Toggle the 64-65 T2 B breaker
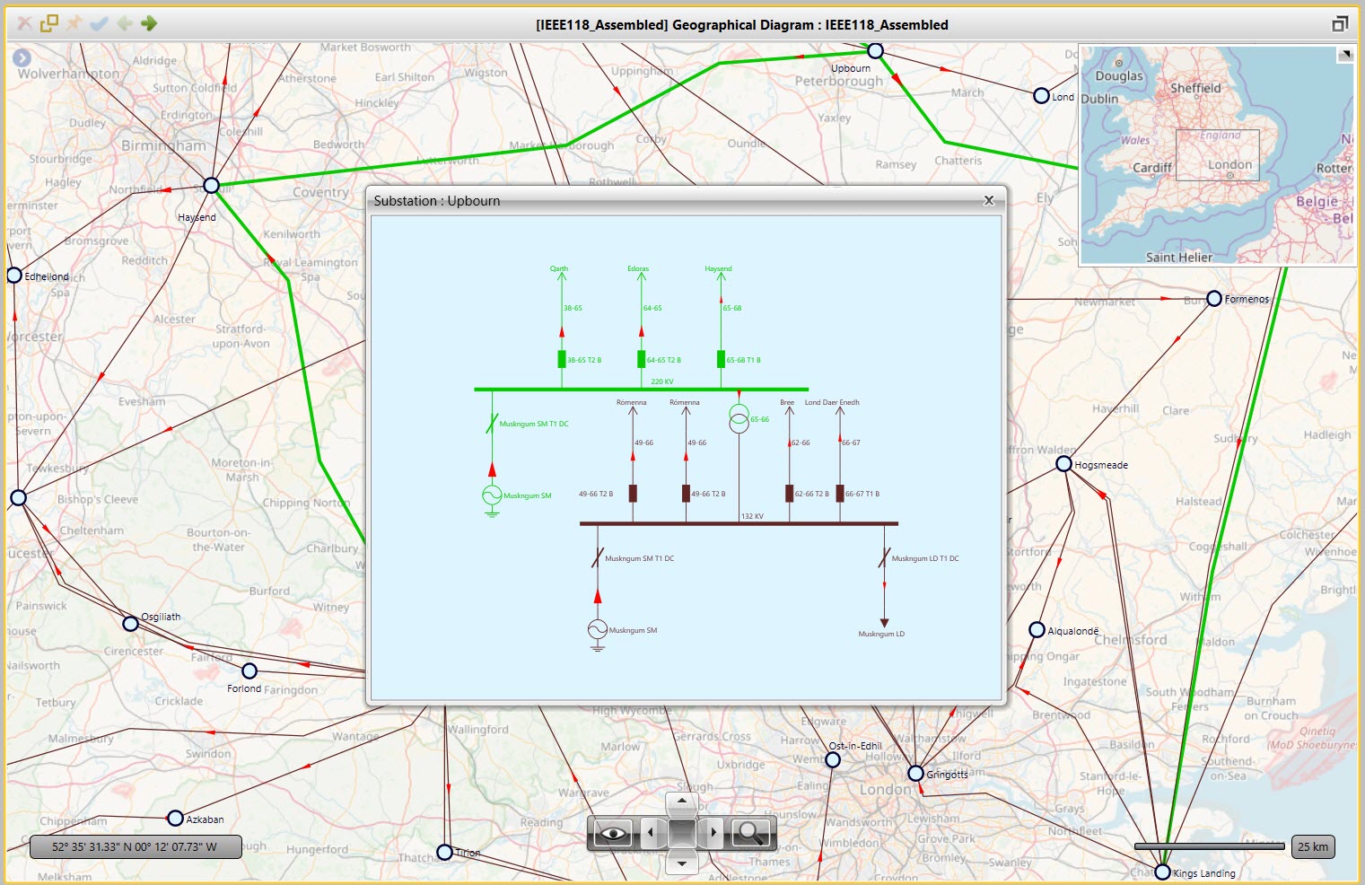Viewport: 1365px width, 885px height. click(641, 359)
